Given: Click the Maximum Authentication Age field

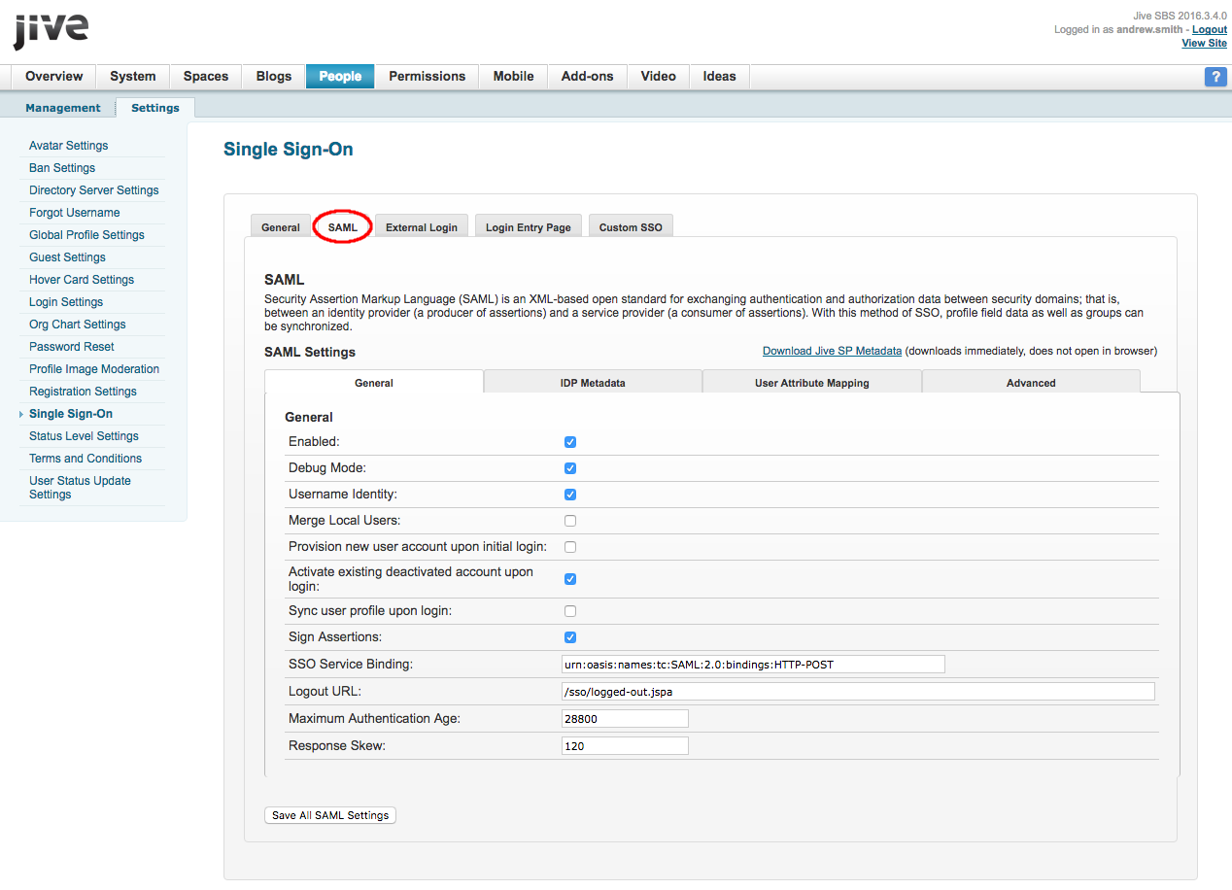Looking at the screenshot, I should pyautogui.click(x=625, y=719).
